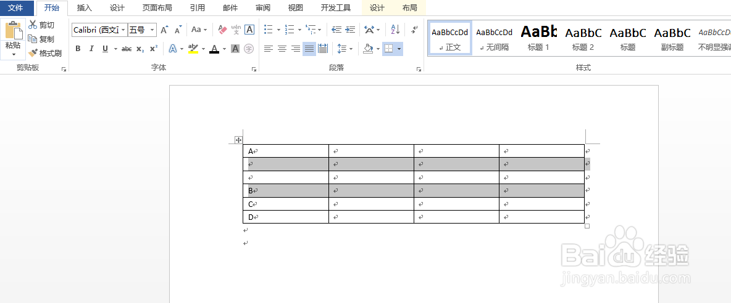Click the Phonetic Guide (wén) icon
Screen dimensions: 731x303
point(235,30)
